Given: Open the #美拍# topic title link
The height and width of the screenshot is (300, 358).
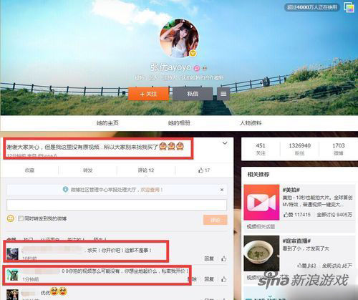Looking at the screenshot, I should click(x=291, y=190).
